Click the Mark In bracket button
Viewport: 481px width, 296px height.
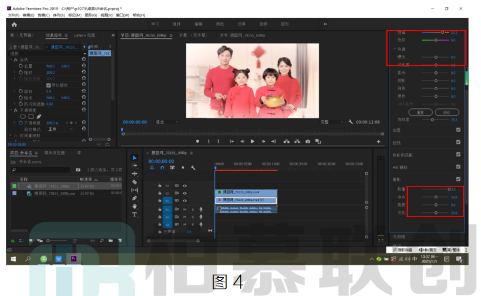[x=209, y=141]
